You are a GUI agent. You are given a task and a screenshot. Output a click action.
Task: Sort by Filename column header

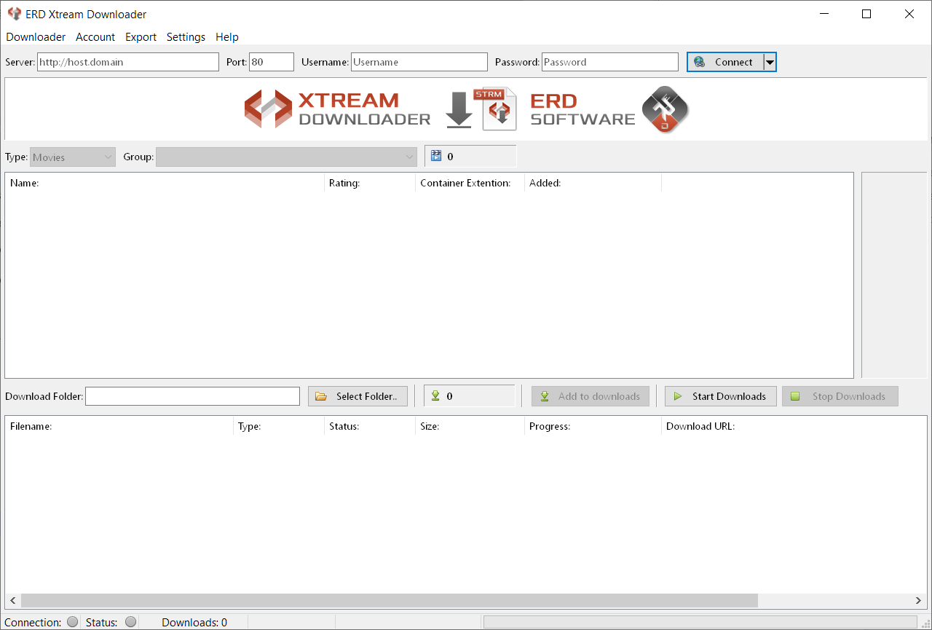click(x=119, y=426)
